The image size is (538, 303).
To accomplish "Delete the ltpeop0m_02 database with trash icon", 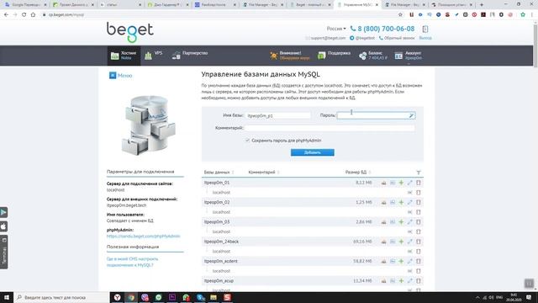I will click(x=419, y=202).
